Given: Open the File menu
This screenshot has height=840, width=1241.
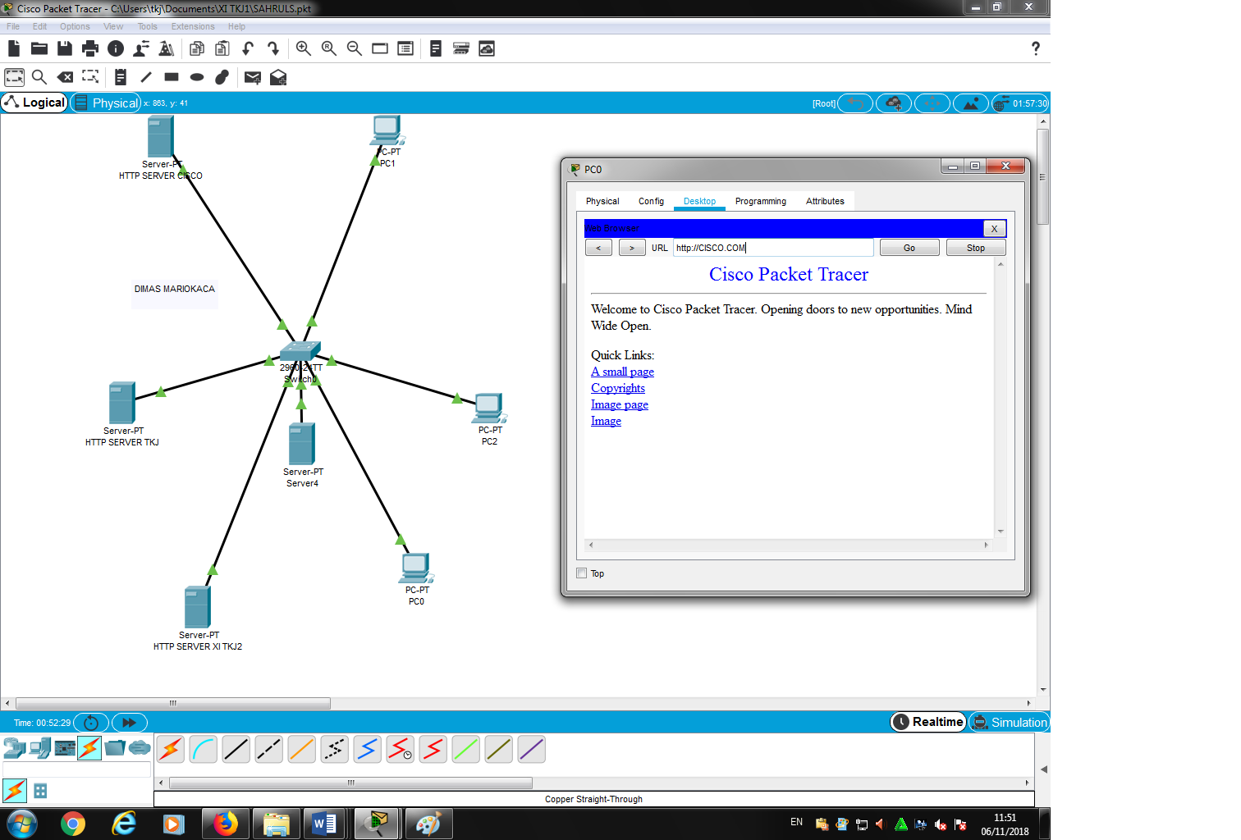Looking at the screenshot, I should (13, 26).
